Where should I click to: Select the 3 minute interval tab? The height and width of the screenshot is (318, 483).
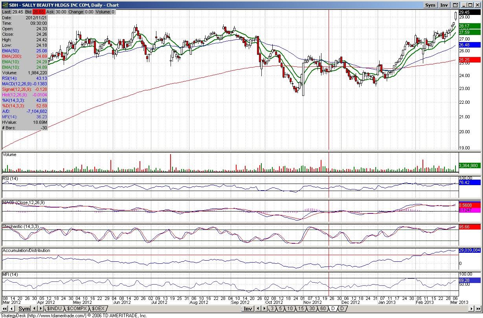(272, 309)
